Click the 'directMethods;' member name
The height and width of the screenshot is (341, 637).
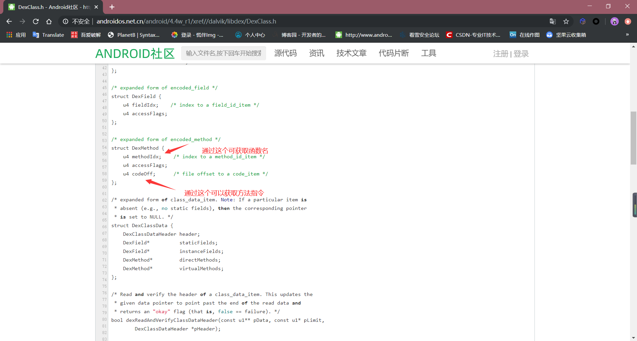point(200,260)
